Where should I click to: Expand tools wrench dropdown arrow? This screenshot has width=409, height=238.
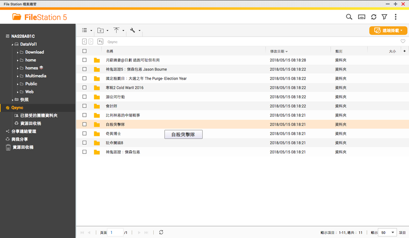point(139,30)
